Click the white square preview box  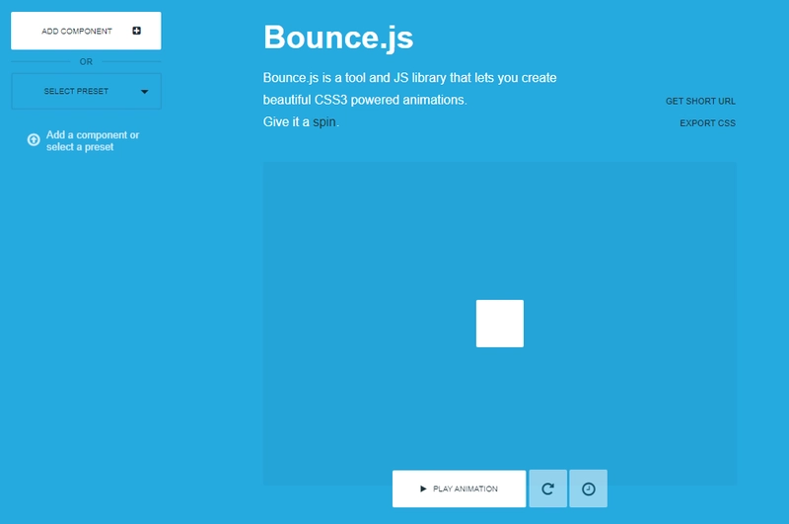[x=500, y=324]
